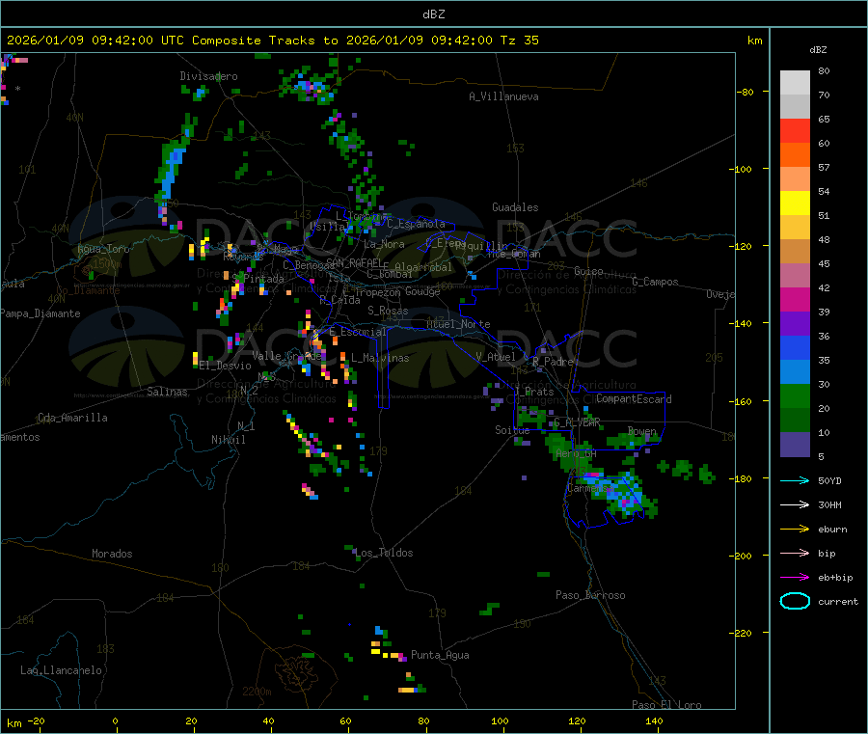Click the 'G_Campos' map label

coord(655,282)
